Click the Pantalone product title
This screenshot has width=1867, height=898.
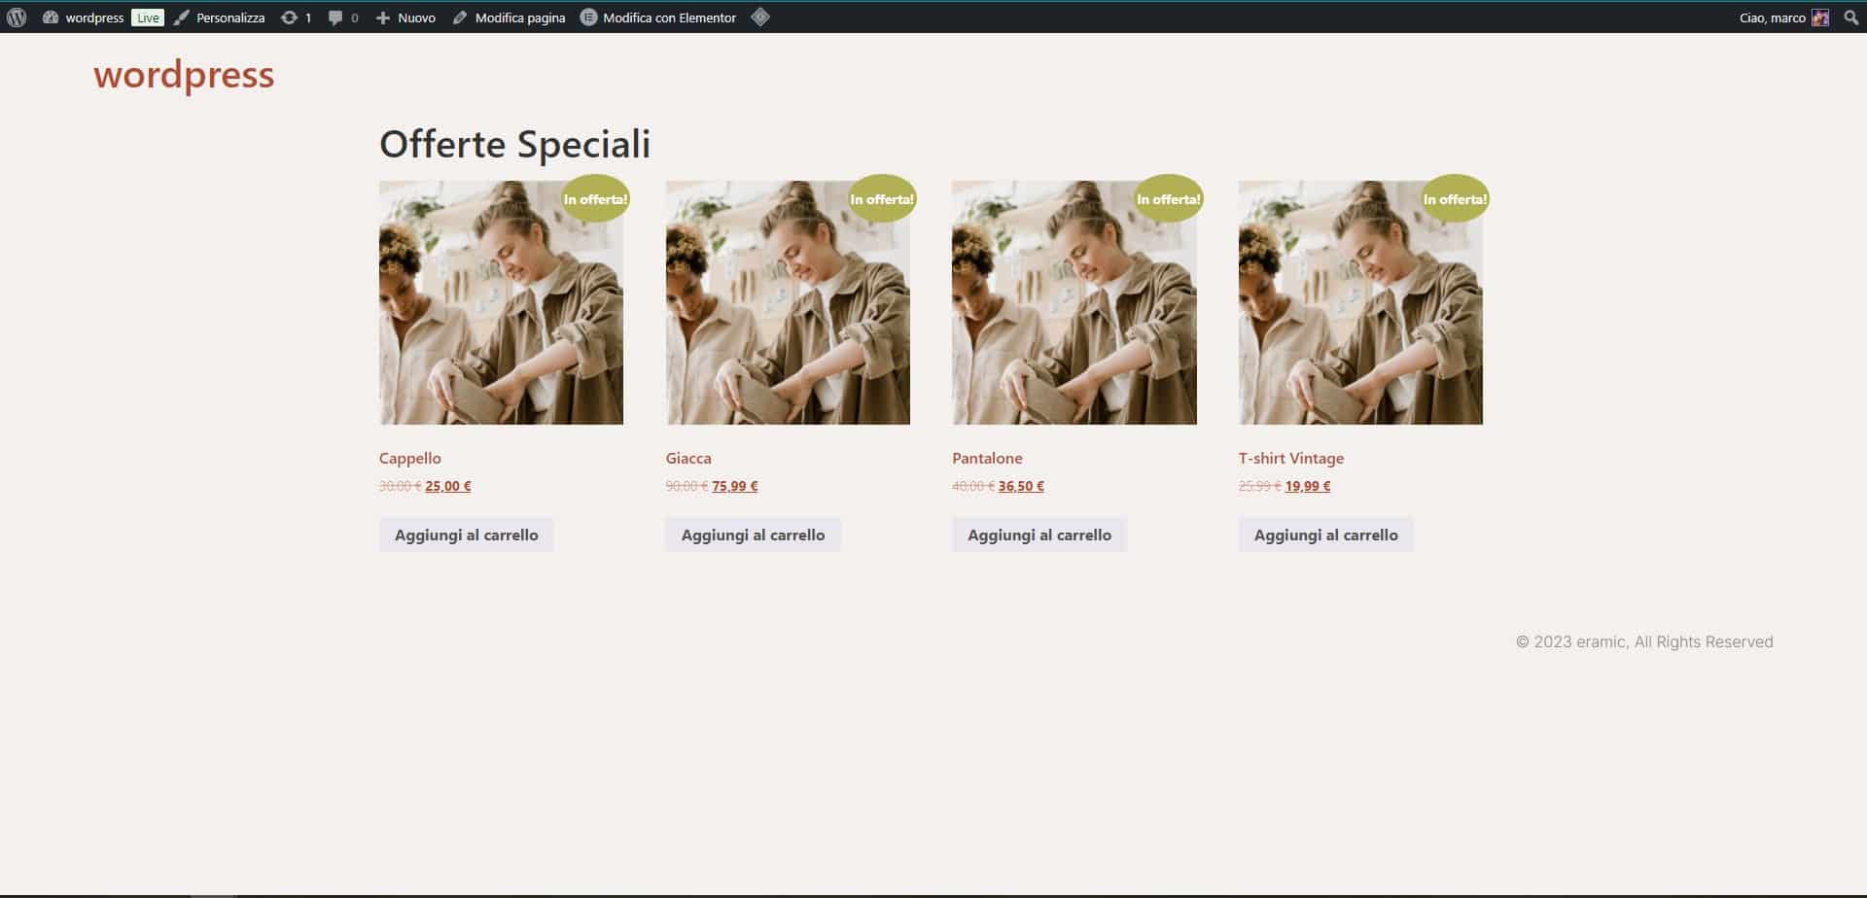click(x=987, y=458)
